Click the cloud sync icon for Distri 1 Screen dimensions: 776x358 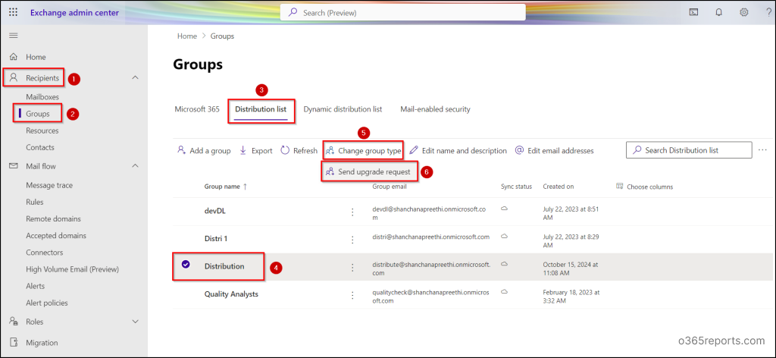(x=504, y=237)
